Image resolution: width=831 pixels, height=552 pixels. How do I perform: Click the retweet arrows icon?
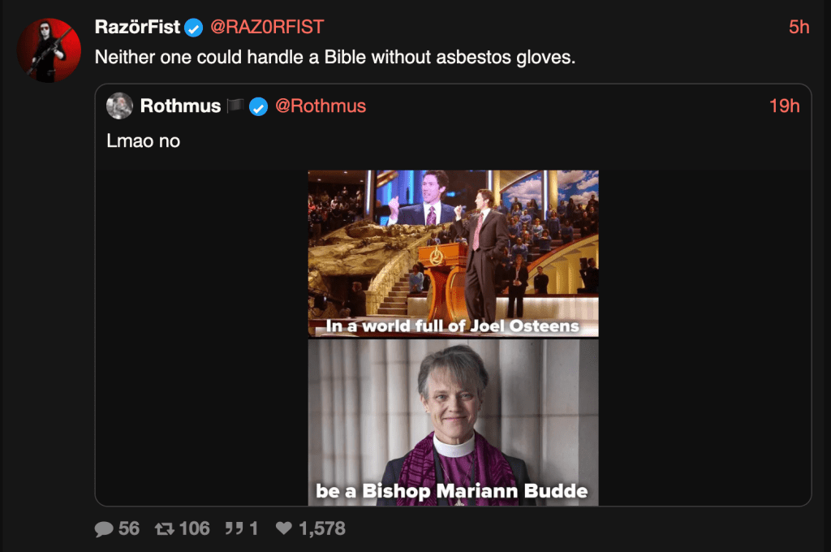pyautogui.click(x=164, y=529)
